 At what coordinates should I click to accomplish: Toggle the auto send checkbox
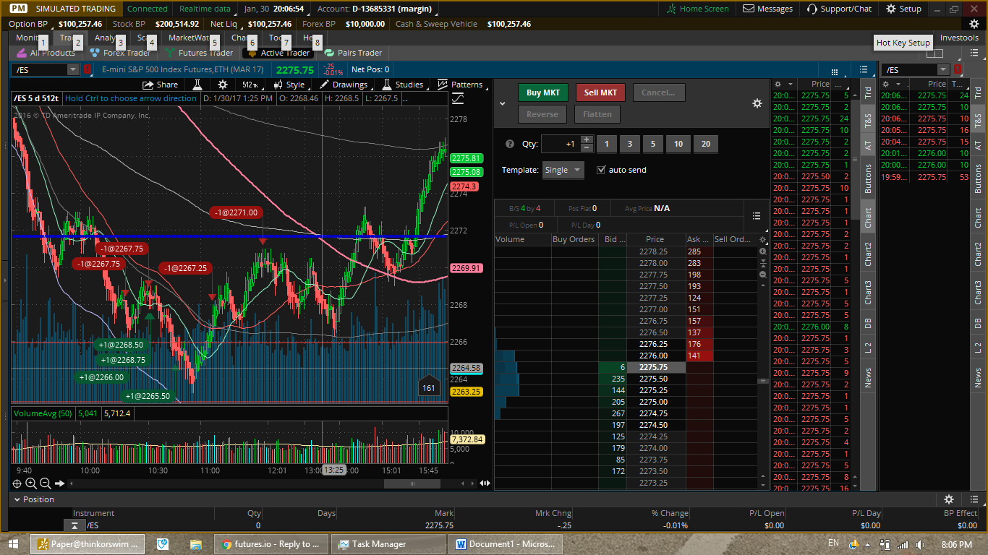(x=601, y=170)
